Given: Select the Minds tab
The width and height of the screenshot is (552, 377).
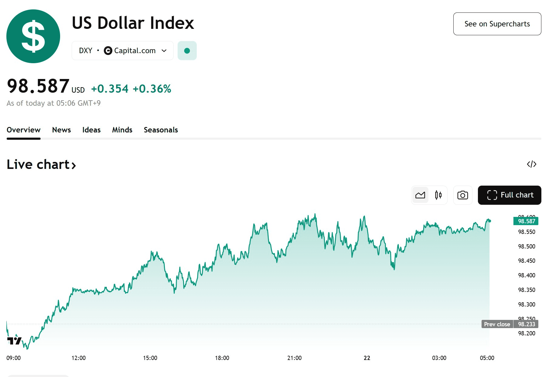Looking at the screenshot, I should tap(122, 130).
